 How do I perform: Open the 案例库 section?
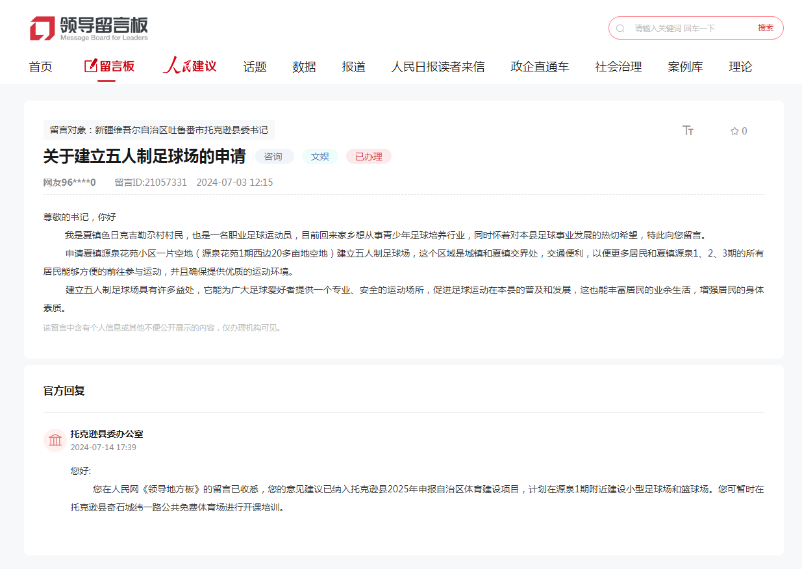[685, 66]
